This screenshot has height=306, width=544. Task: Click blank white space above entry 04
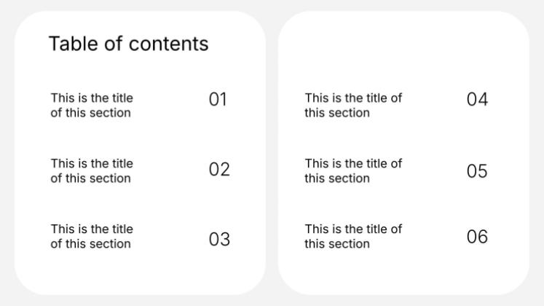tap(403, 52)
